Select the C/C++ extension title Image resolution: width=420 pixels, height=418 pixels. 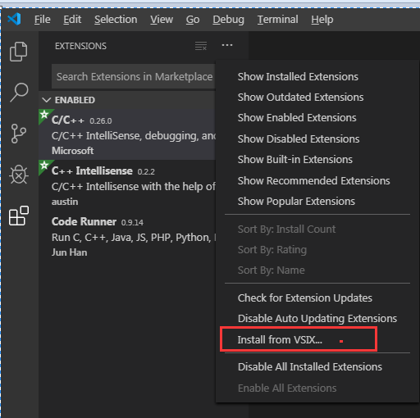[x=68, y=120]
